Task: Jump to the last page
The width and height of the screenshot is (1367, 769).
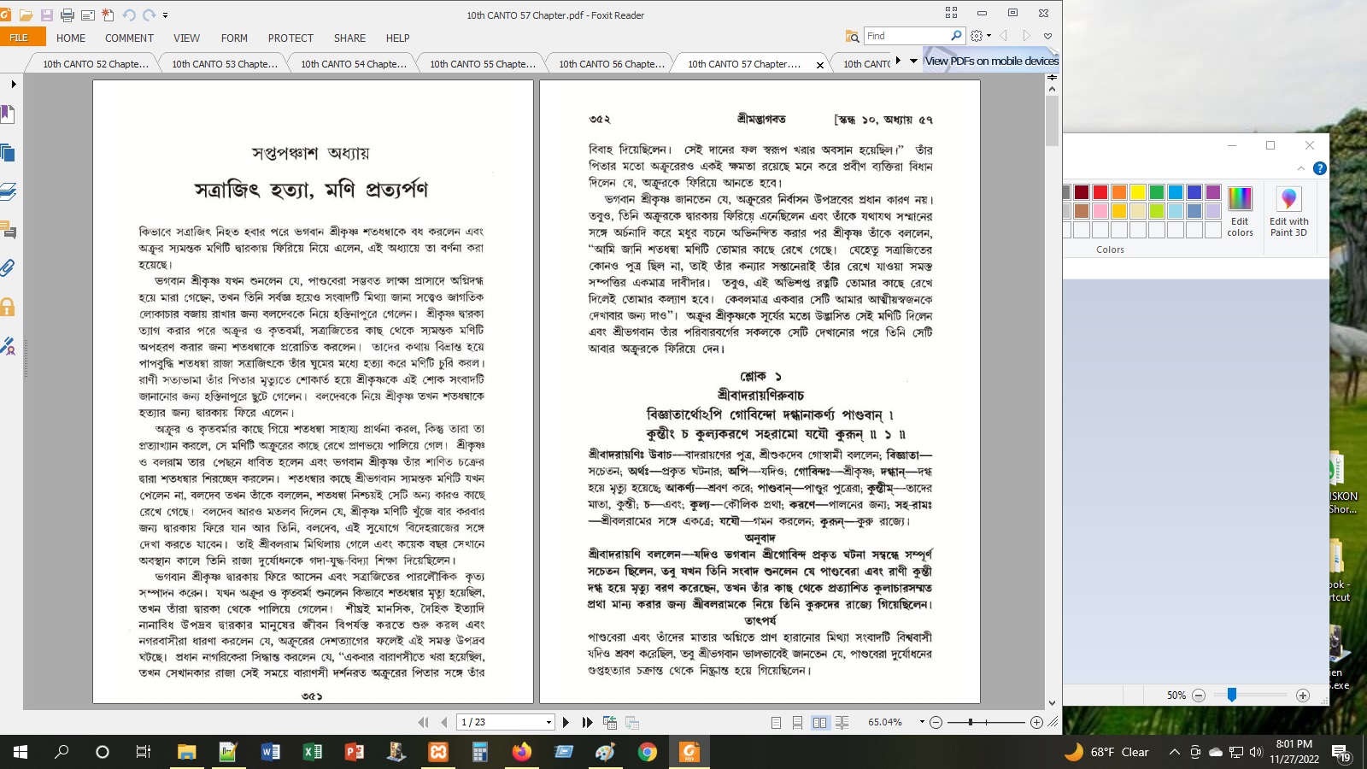Action: point(587,722)
